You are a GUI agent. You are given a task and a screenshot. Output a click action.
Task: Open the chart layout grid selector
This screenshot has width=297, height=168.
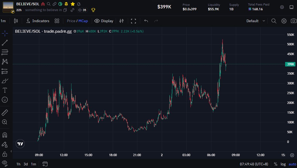pos(57,21)
